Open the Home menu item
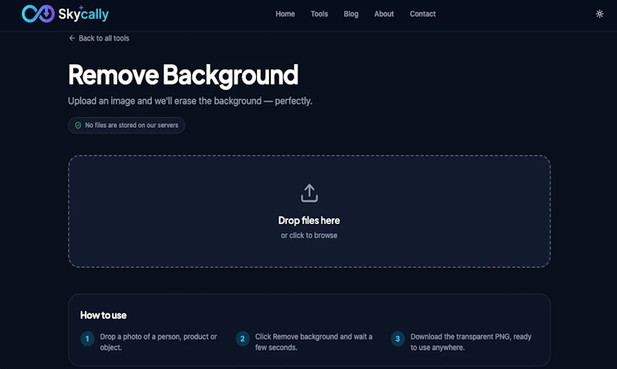 coord(285,14)
